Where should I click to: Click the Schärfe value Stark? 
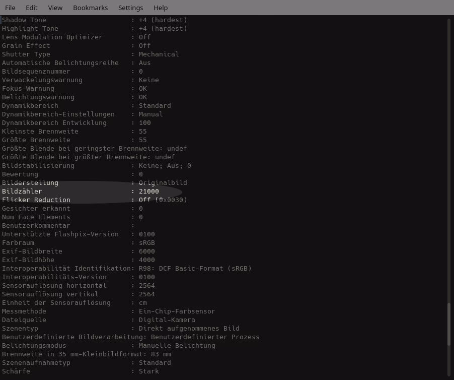click(149, 371)
